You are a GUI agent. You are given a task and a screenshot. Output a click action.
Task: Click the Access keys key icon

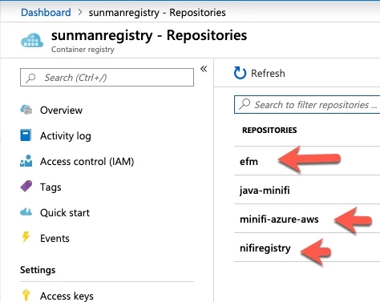[26, 295]
